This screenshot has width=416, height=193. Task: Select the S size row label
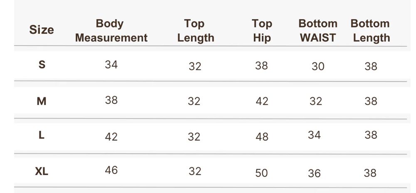click(x=42, y=64)
